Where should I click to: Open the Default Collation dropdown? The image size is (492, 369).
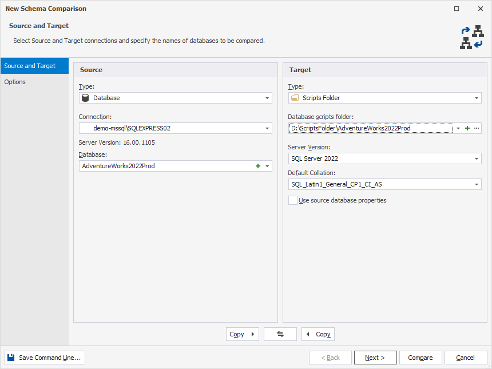475,184
